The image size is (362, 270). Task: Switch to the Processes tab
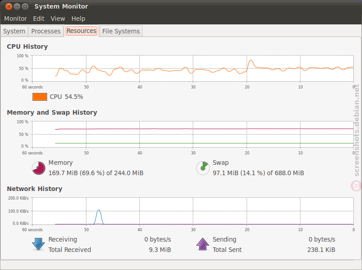tap(46, 31)
